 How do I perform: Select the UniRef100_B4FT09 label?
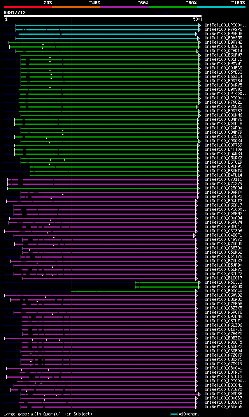pos(223,150)
